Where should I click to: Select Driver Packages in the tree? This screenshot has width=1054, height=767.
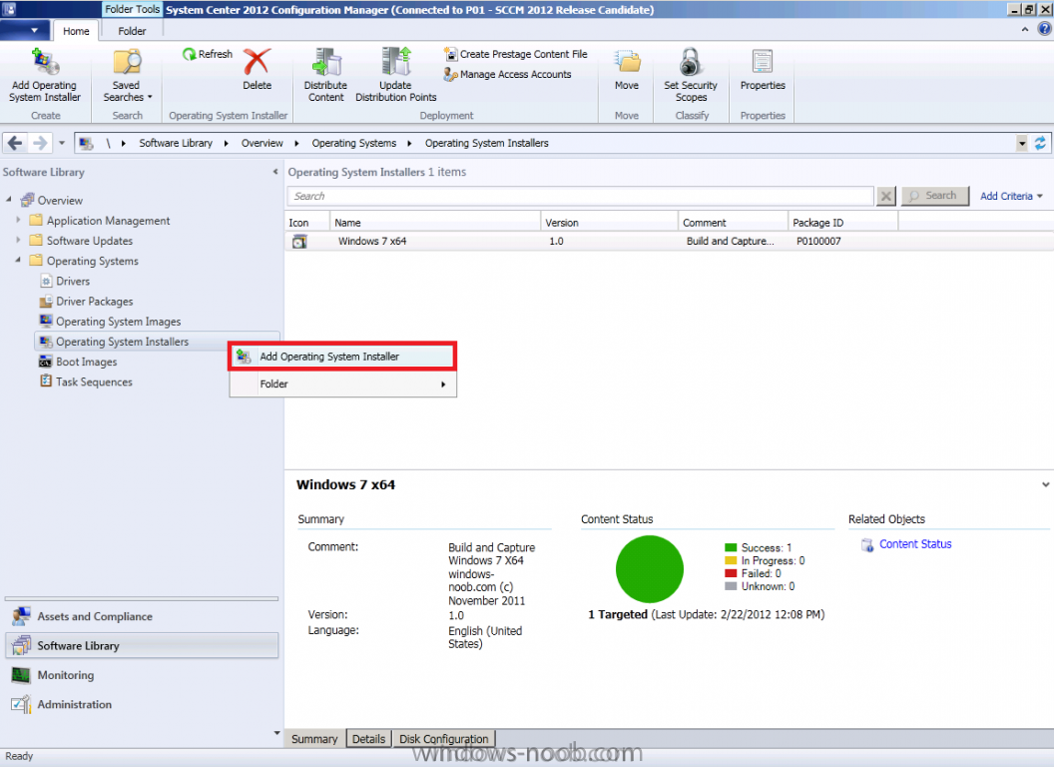pyautogui.click(x=86, y=301)
